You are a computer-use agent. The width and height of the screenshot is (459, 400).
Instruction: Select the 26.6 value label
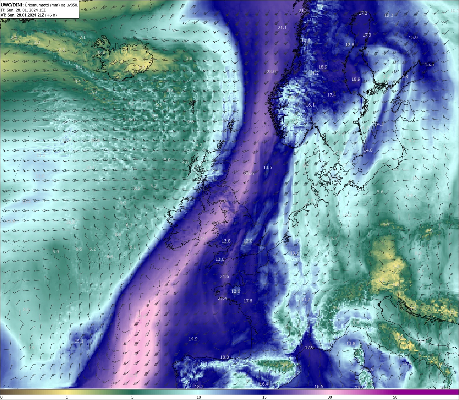(x=249, y=174)
